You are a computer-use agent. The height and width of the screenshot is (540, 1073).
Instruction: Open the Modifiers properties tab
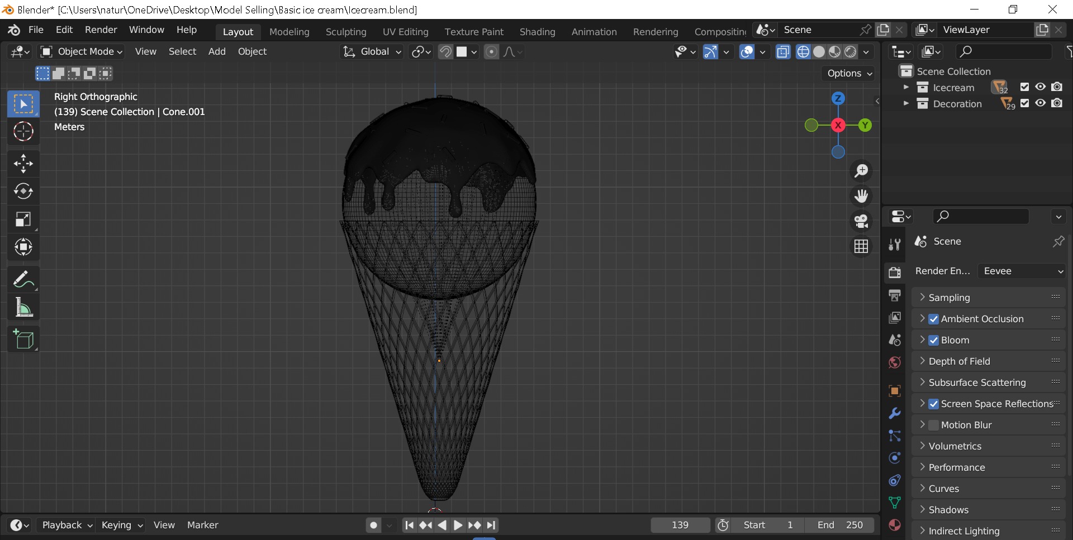pyautogui.click(x=895, y=413)
